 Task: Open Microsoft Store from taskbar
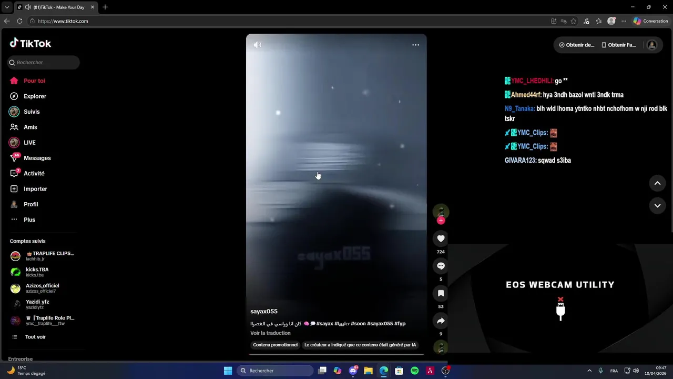(399, 371)
